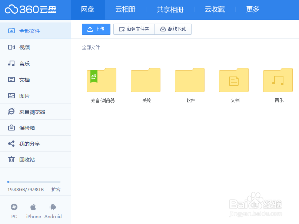Click the 扩容 expand capacity link
The height and width of the screenshot is (224, 299).
tap(56, 190)
